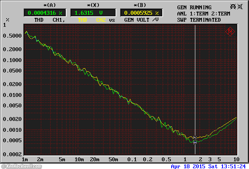Viewport: 249px width, 169px height.
Task: Click the Rohde & Schwarz logo diamond
Action: 230,31
